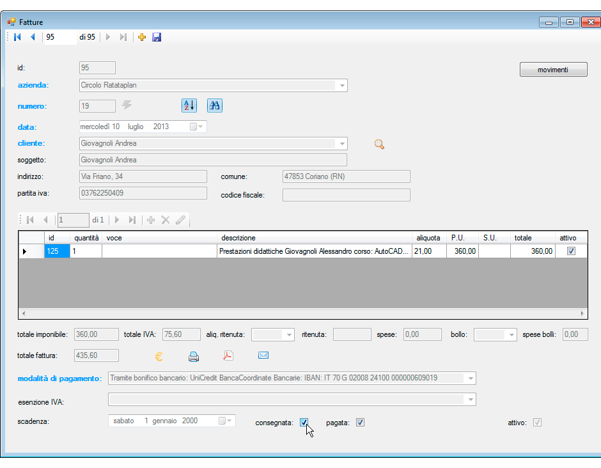
Task: Toggle the pagata checkbox
Action: tap(360, 423)
